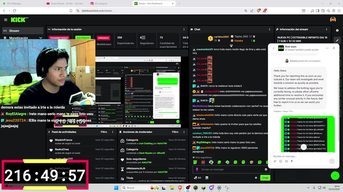Open Información del stream three-dot menu
Screen dimensions: 343x192
click(x=326, y=29)
